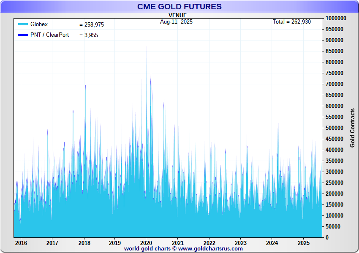This screenshot has width=359, height=253.
Task: Click the 800000 y-axis label
Action: 335,62
